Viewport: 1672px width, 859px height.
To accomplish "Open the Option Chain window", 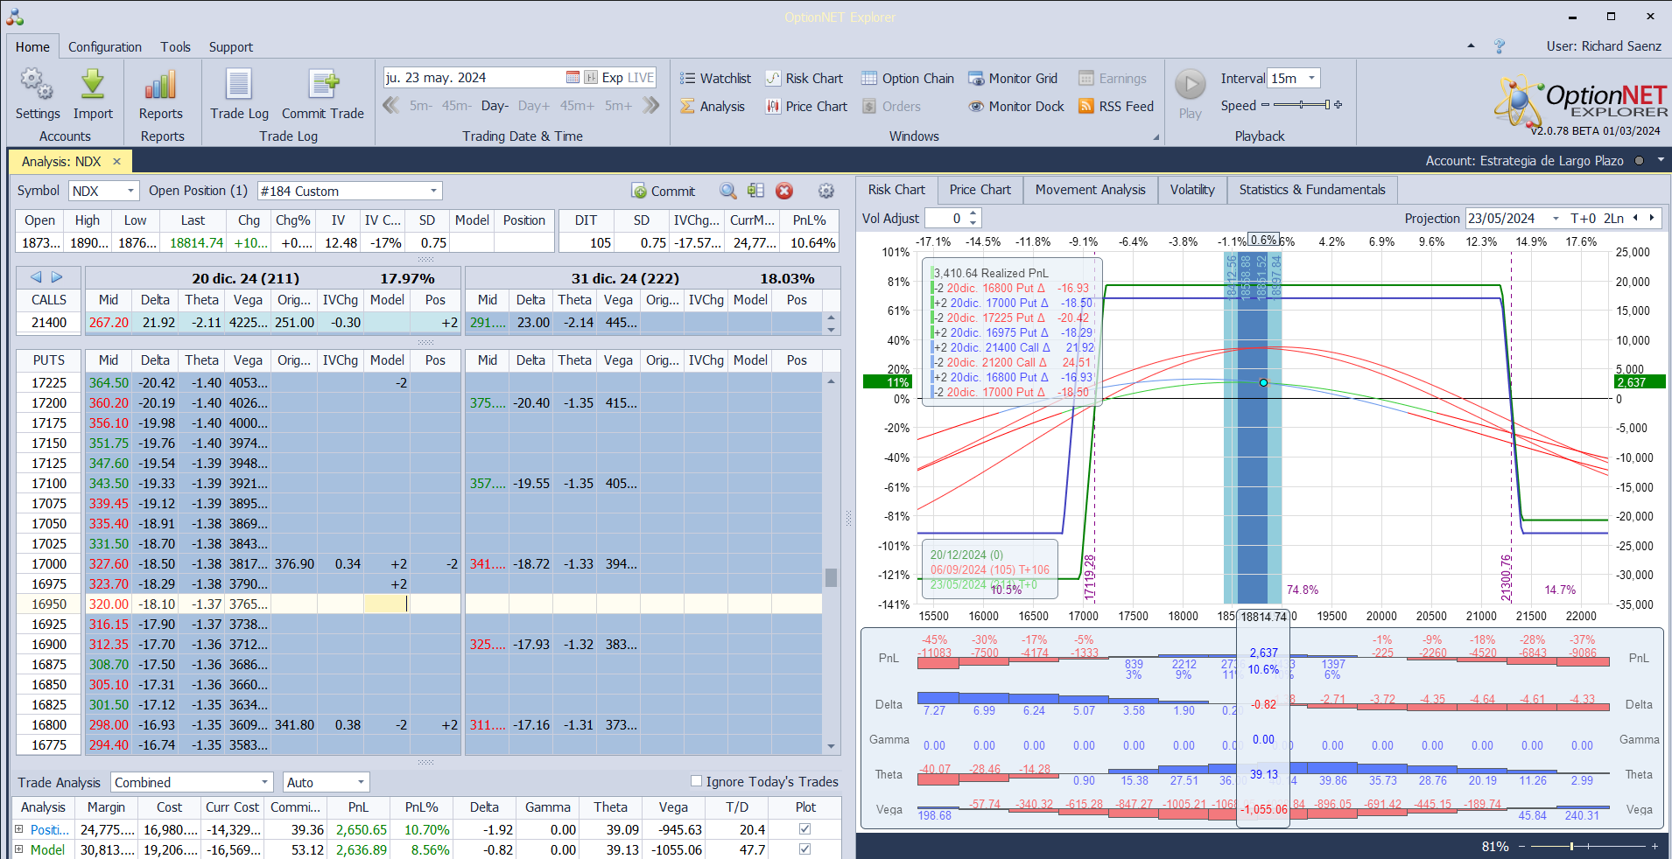I will 908,79.
